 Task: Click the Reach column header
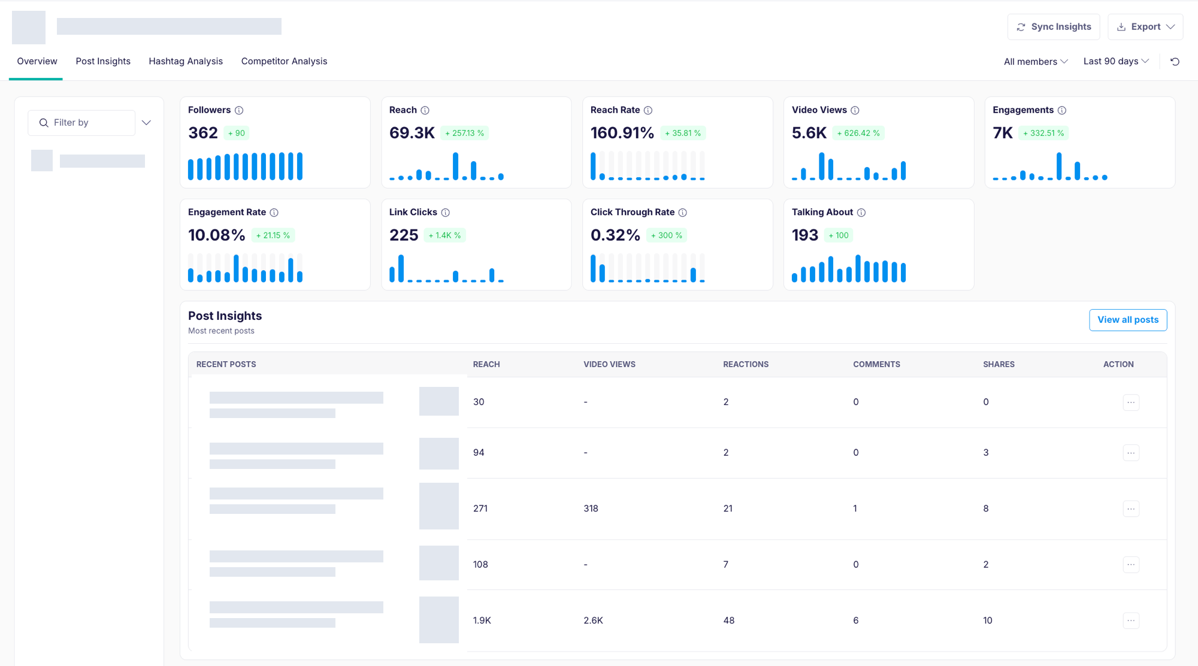[486, 364]
